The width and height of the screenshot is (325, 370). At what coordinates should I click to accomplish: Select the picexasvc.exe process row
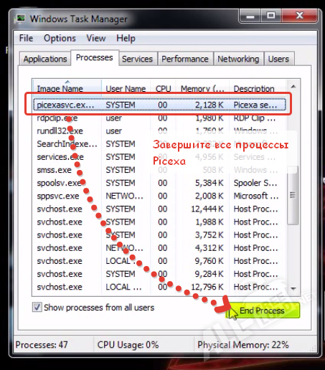159,105
